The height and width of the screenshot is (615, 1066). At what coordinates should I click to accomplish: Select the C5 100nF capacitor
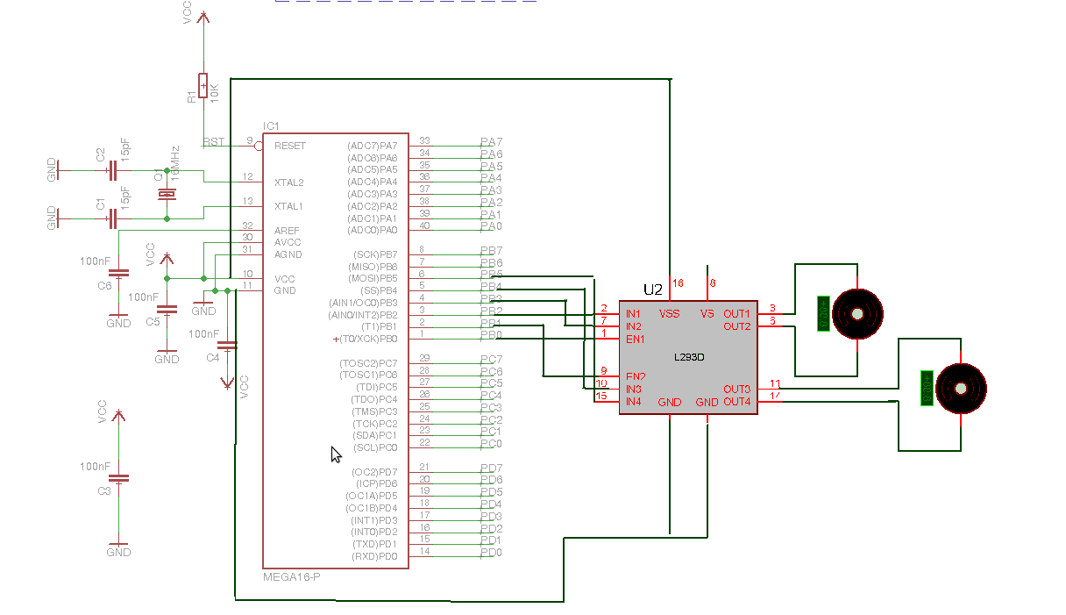point(167,309)
